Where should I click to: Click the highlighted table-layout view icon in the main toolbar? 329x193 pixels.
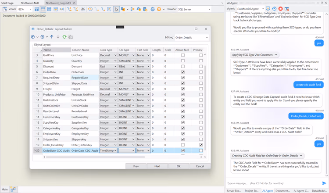tap(43, 9)
